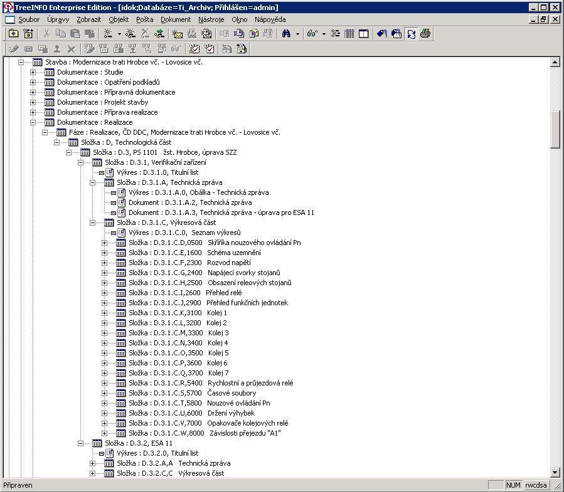This screenshot has width=564, height=492.
Task: Select Složka D, Technologická část
Action: click(126, 142)
